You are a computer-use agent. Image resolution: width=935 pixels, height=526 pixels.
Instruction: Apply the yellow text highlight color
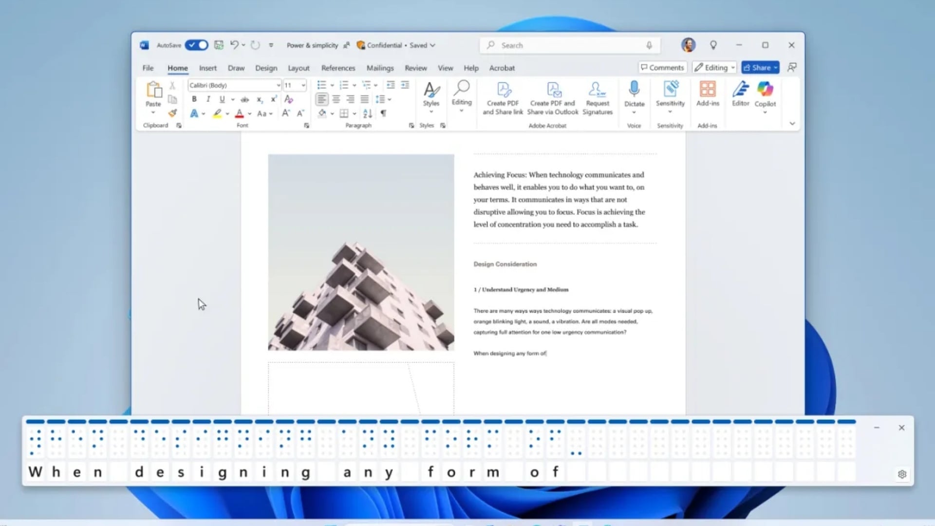217,113
